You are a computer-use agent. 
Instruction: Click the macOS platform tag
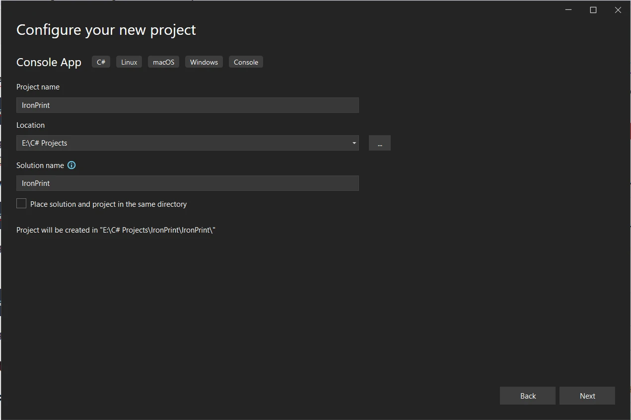coord(163,62)
